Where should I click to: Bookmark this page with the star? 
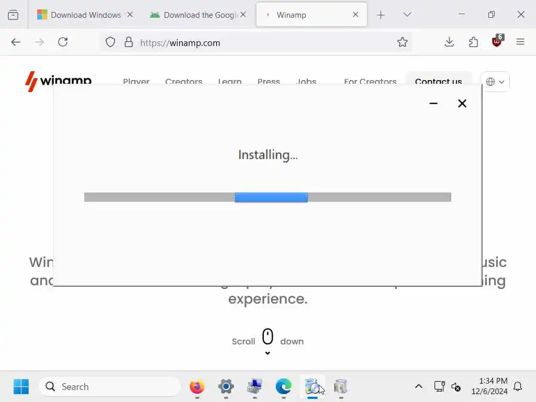click(403, 42)
